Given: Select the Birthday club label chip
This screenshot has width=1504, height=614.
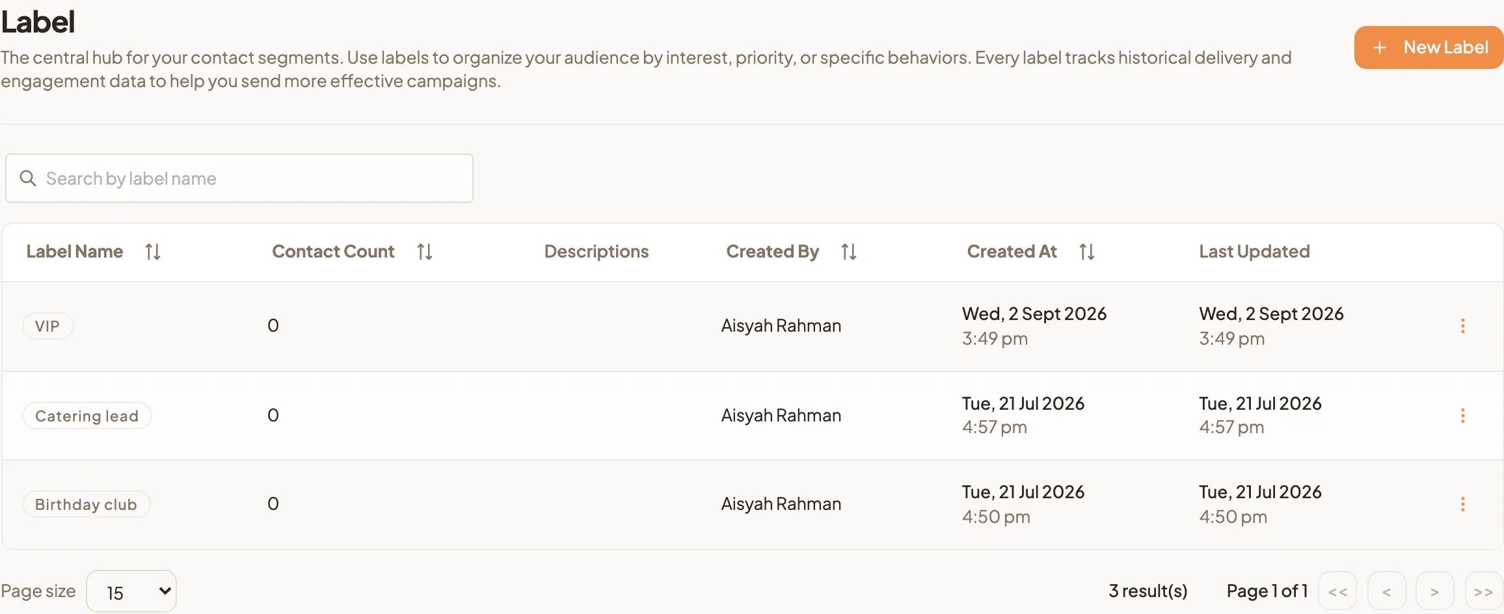Looking at the screenshot, I should (87, 504).
